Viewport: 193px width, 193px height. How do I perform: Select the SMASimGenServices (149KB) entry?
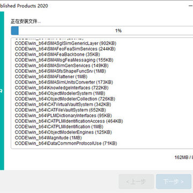(x=62, y=65)
